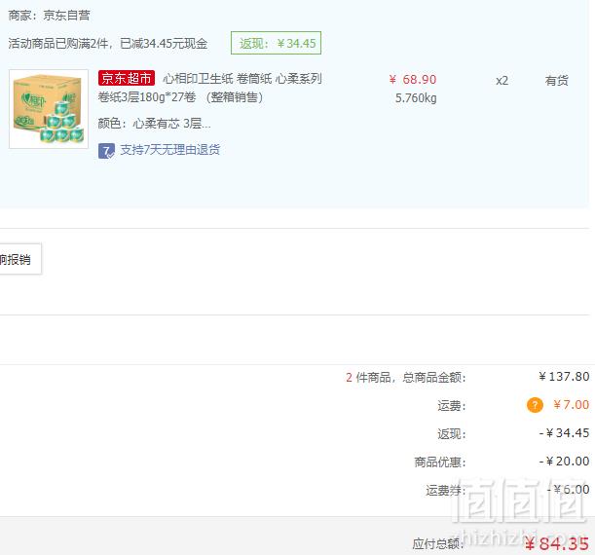595x555 pixels.
Task: Select product discount -¥20.00
Action: point(564,461)
